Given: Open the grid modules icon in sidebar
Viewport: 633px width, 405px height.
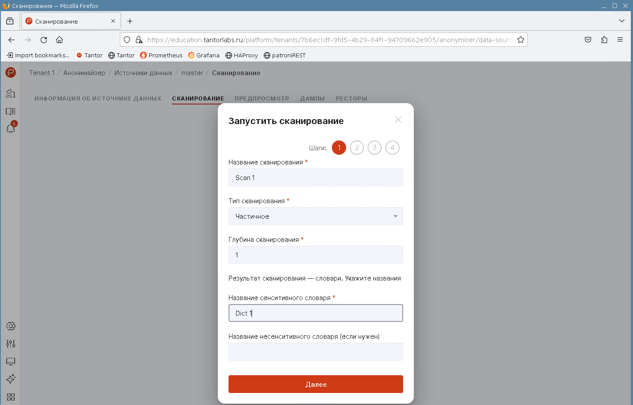Looking at the screenshot, I should coord(11,397).
